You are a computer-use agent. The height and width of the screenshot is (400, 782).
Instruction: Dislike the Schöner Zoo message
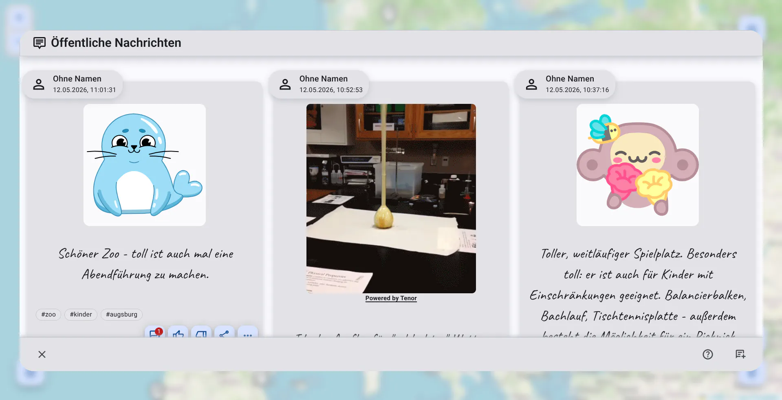[x=201, y=332]
